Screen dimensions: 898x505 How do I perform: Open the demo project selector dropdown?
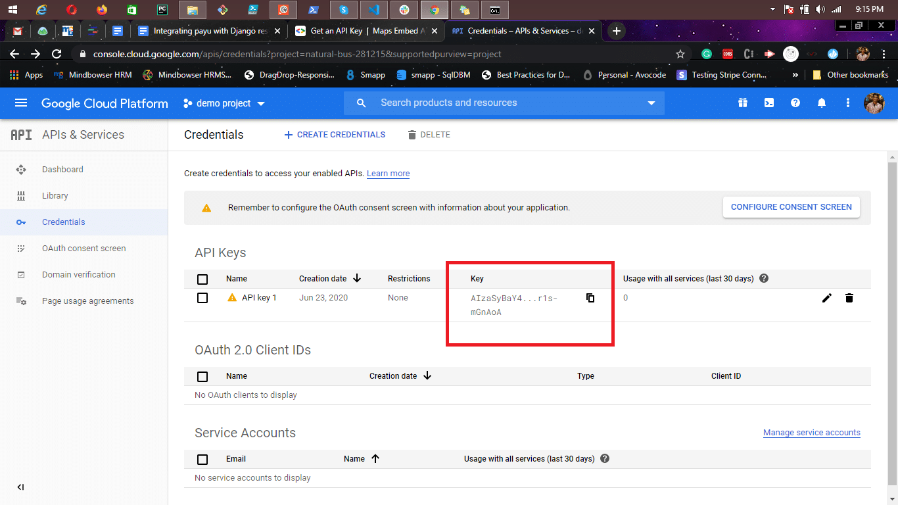(x=224, y=103)
